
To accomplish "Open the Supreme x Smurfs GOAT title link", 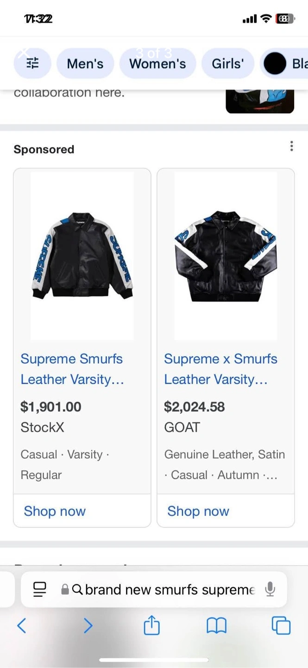I will [x=220, y=369].
